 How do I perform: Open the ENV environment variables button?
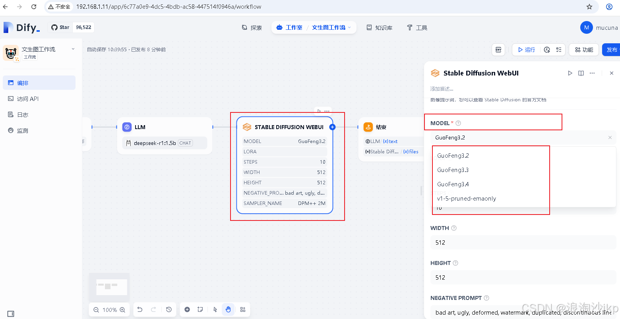498,50
